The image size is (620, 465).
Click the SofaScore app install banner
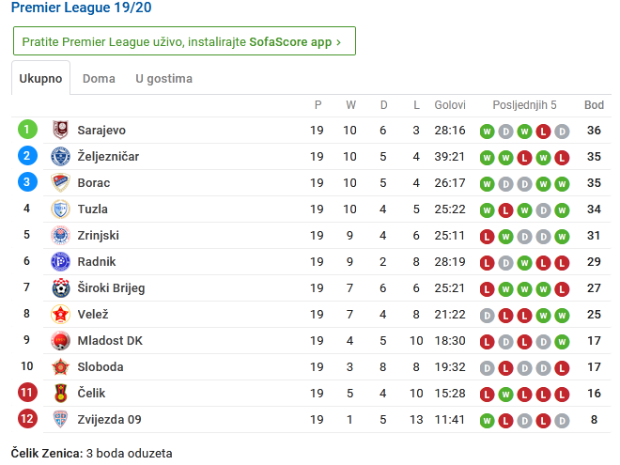click(x=184, y=41)
